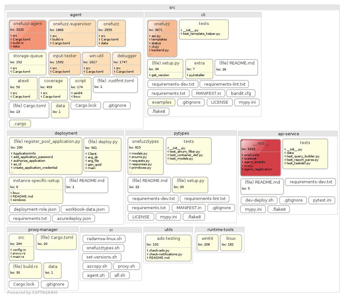The image size is (344, 297).
Task: Click the proxy-manager group header
Action: (x=43, y=229)
